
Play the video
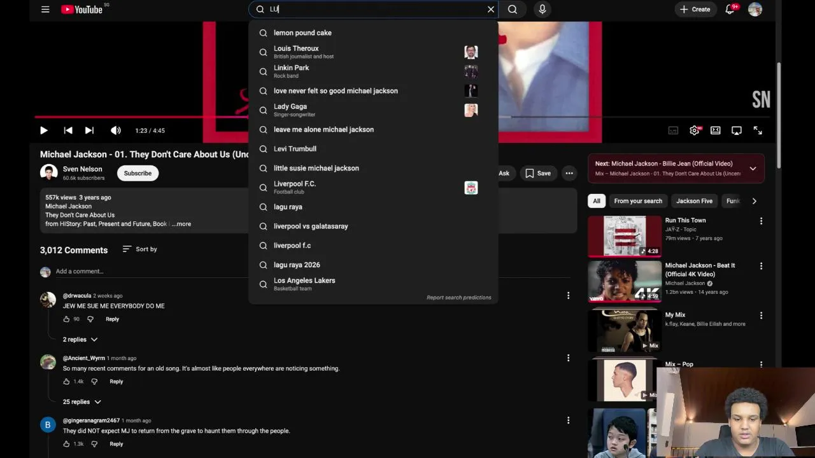click(44, 130)
